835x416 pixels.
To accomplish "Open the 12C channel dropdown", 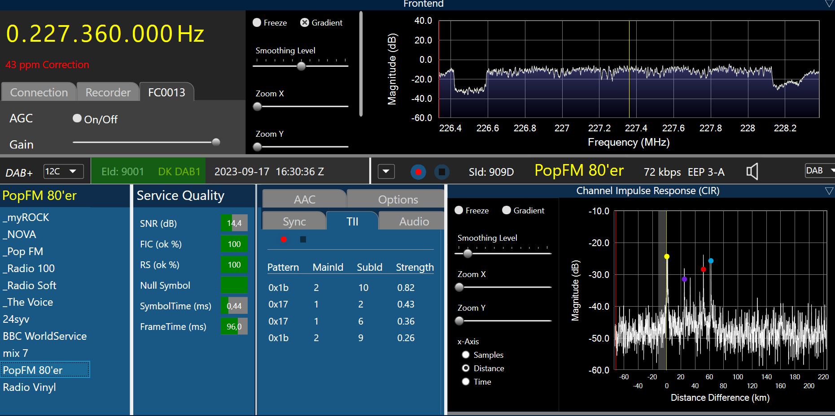I will click(63, 171).
